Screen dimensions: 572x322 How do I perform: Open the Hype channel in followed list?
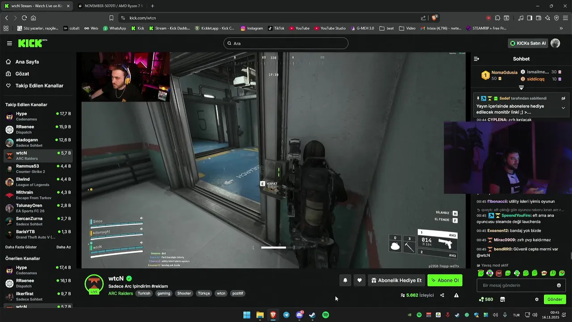click(x=38, y=116)
